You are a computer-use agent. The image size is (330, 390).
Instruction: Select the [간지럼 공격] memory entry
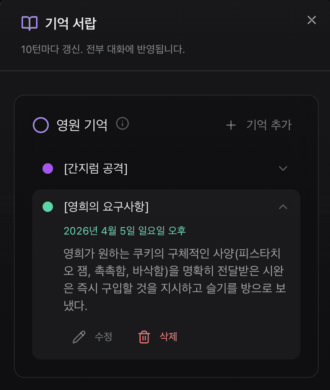click(96, 169)
